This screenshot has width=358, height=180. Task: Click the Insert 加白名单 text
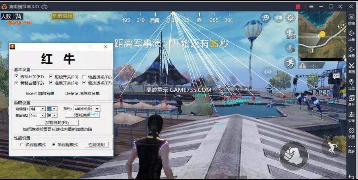click(40, 93)
